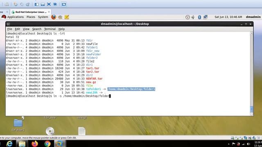Click the VM status bar printer icon

(x=250, y=138)
